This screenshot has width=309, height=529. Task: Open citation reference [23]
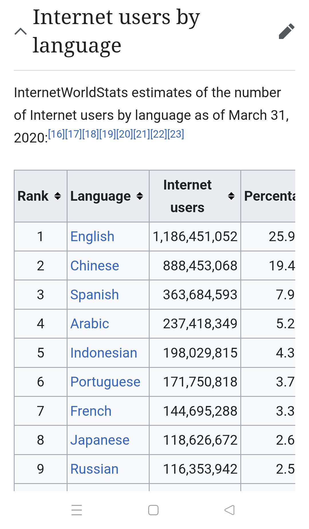(x=176, y=134)
